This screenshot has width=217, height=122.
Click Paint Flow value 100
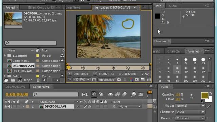click(x=178, y=99)
